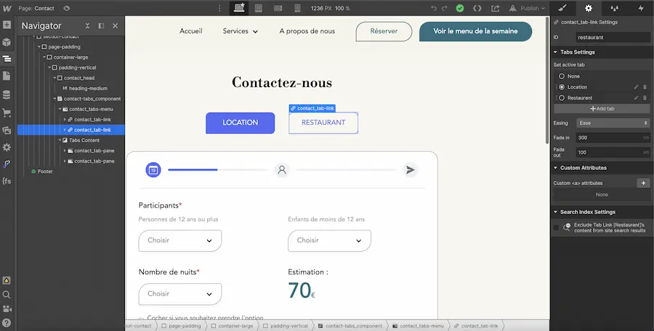The width and height of the screenshot is (654, 331).
Task: Open the code export brackets
Action: [477, 8]
